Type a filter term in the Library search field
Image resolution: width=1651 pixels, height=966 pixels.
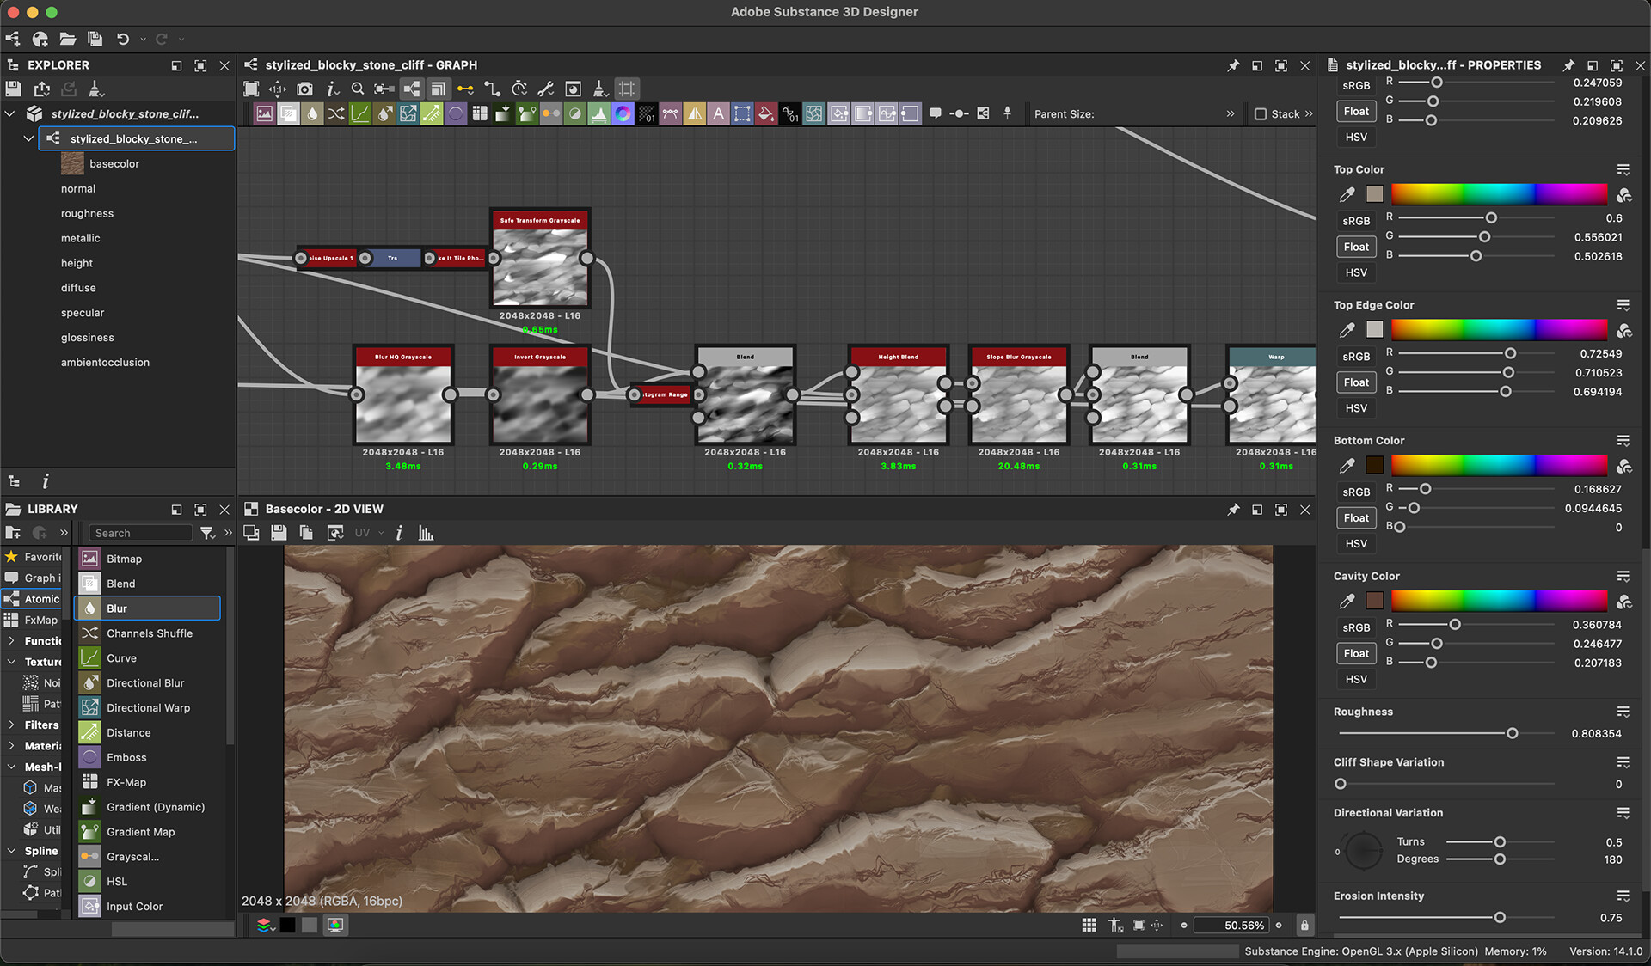point(140,533)
